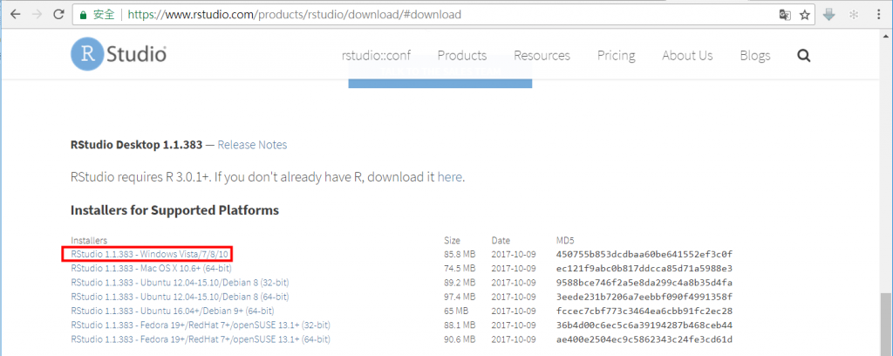Open the About Us menu

click(x=687, y=55)
